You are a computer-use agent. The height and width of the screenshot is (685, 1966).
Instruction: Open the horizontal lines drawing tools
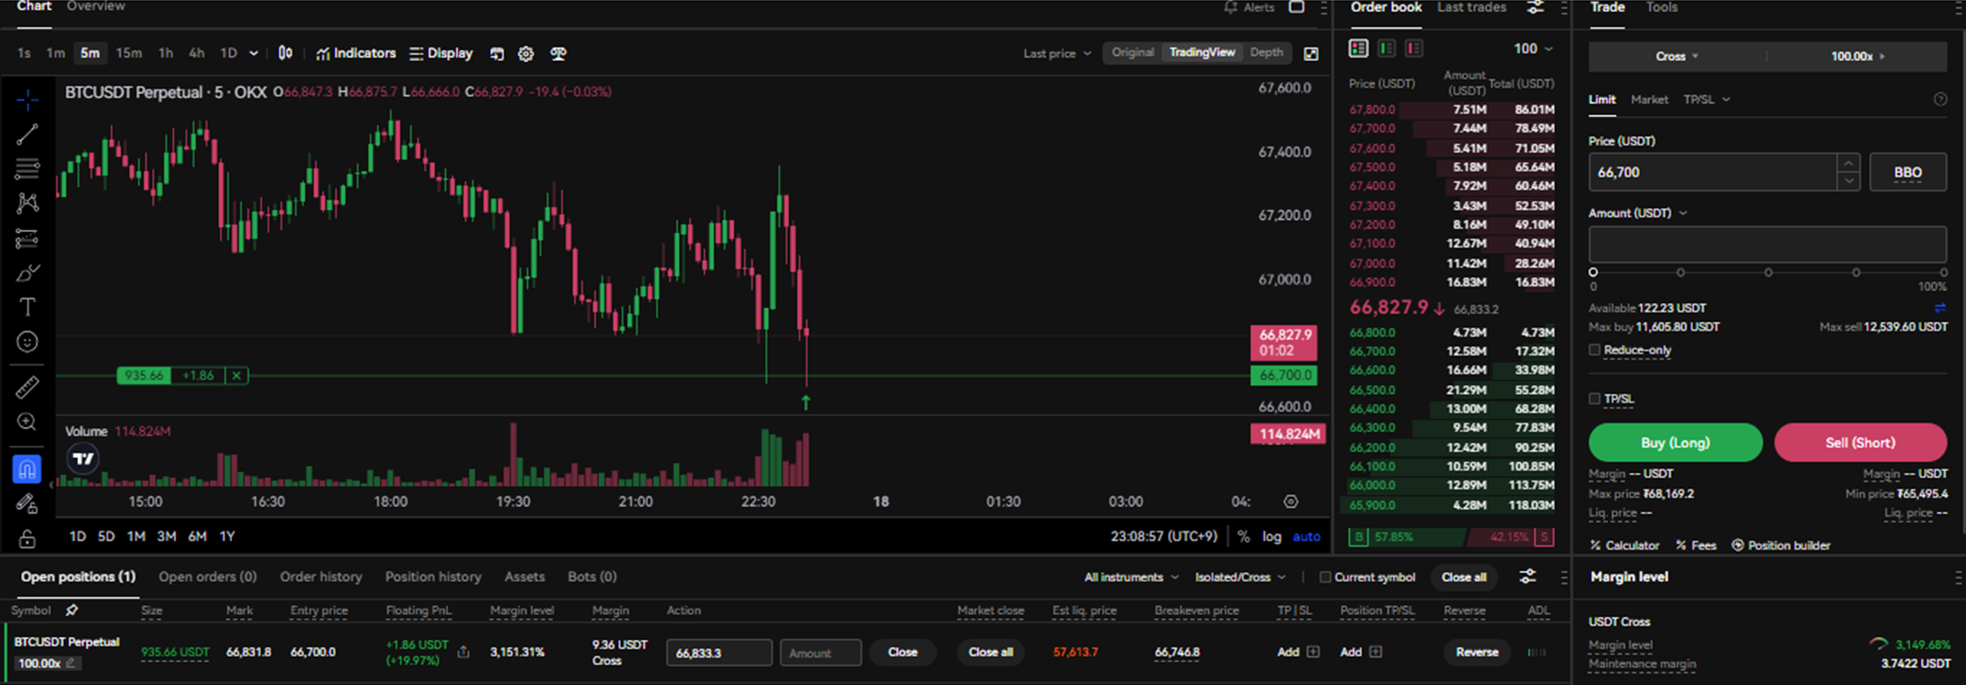click(27, 168)
